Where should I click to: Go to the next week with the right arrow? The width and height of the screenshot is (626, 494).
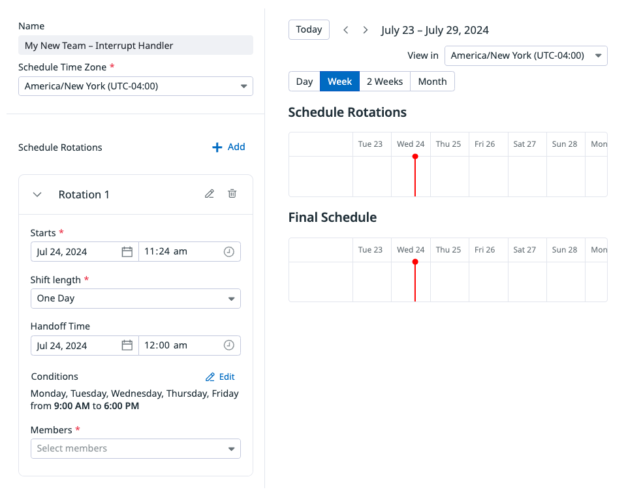(x=366, y=30)
